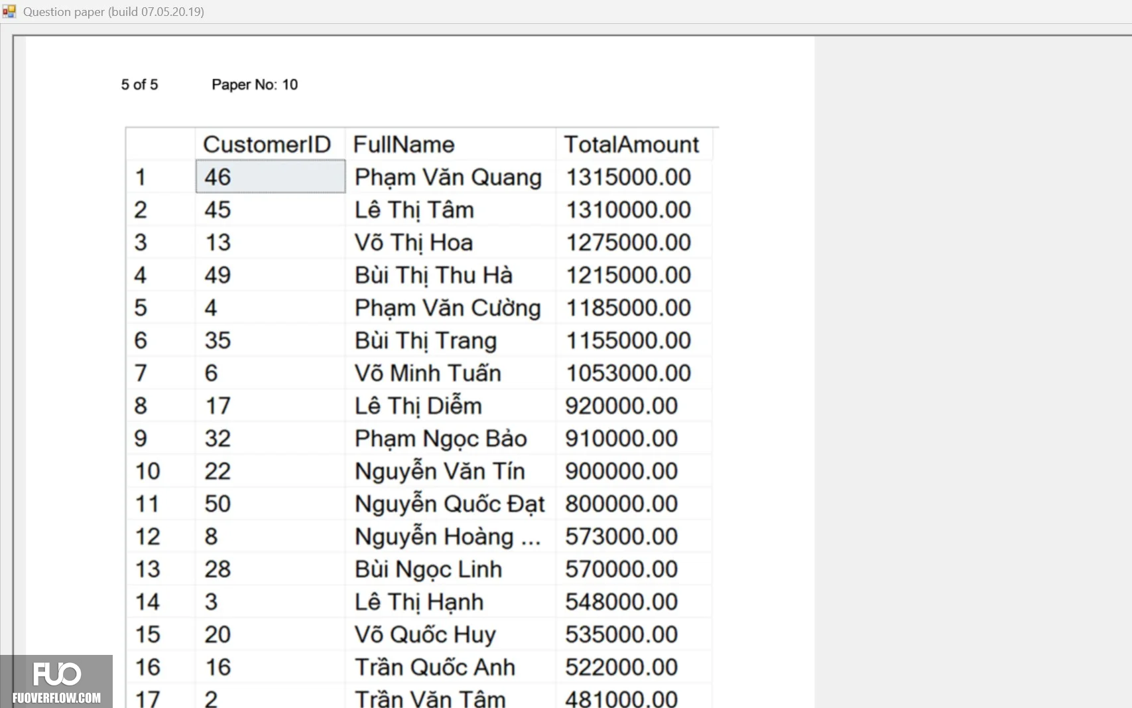Image resolution: width=1132 pixels, height=708 pixels.
Task: Click the CustomerID cell showing 35
Action: (x=270, y=340)
